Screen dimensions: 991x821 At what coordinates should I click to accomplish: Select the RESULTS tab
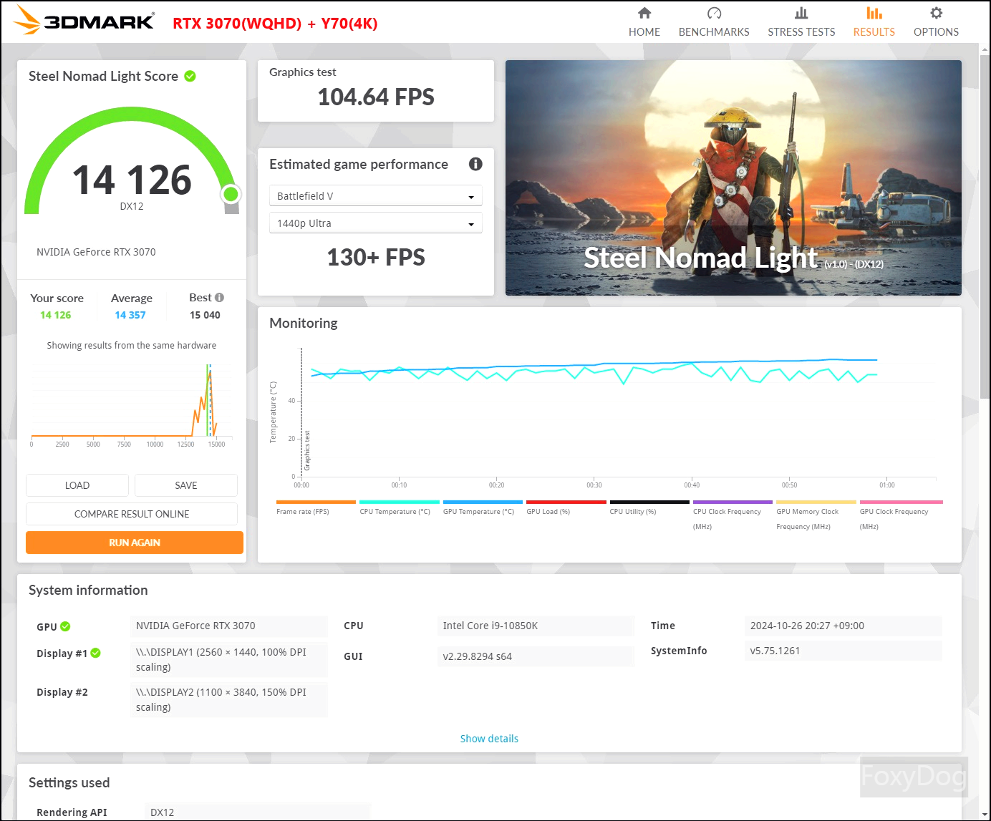pos(874,22)
